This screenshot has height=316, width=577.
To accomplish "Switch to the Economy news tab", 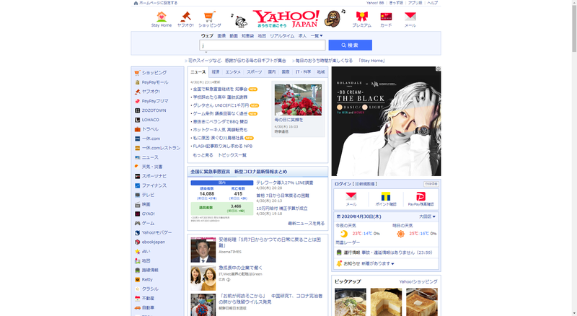I will pyautogui.click(x=216, y=72).
